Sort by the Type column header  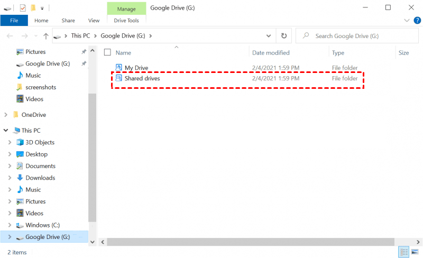(338, 53)
